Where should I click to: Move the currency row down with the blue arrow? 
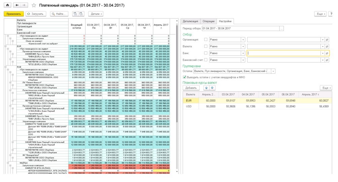212,88
